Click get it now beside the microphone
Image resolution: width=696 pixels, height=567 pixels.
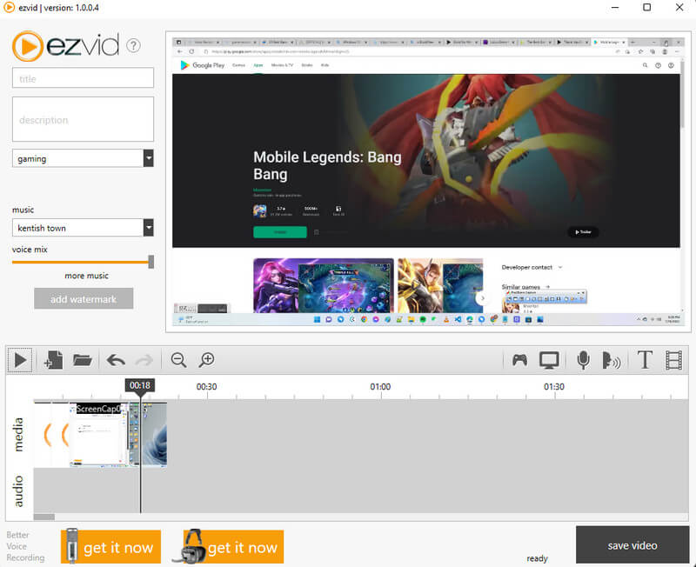[111, 547]
